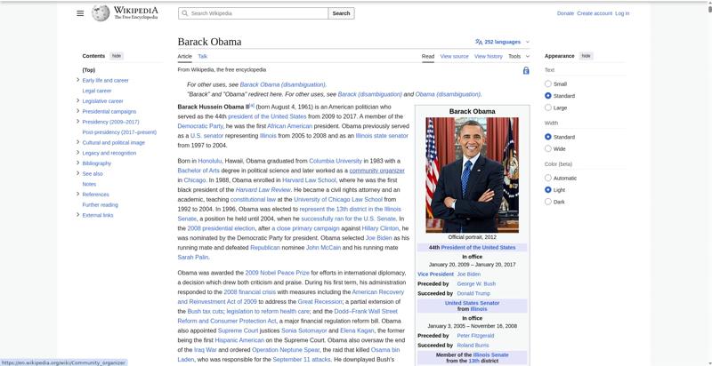The height and width of the screenshot is (366, 712).
Task: Open the hamburger main menu icon
Action: tap(80, 13)
